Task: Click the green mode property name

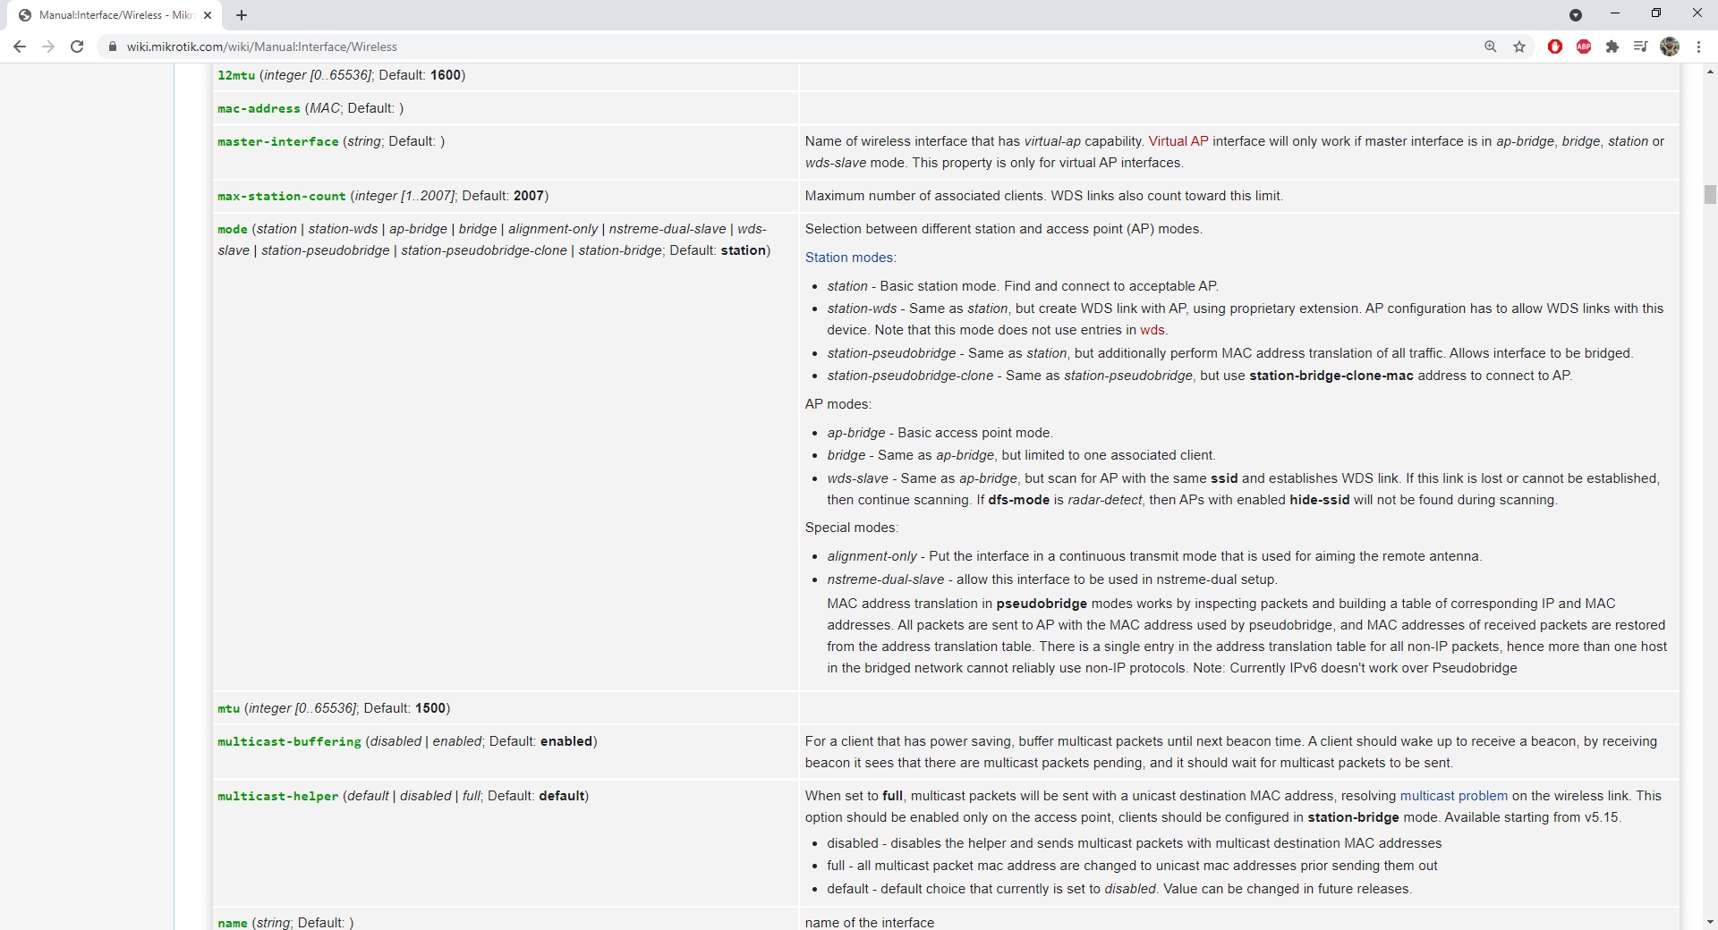Action: [233, 229]
